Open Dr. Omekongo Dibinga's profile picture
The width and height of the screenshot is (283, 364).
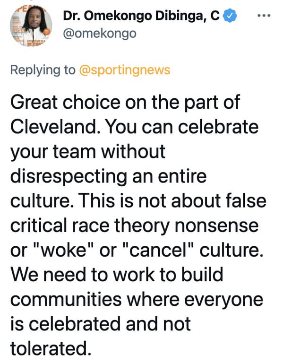coord(31,26)
